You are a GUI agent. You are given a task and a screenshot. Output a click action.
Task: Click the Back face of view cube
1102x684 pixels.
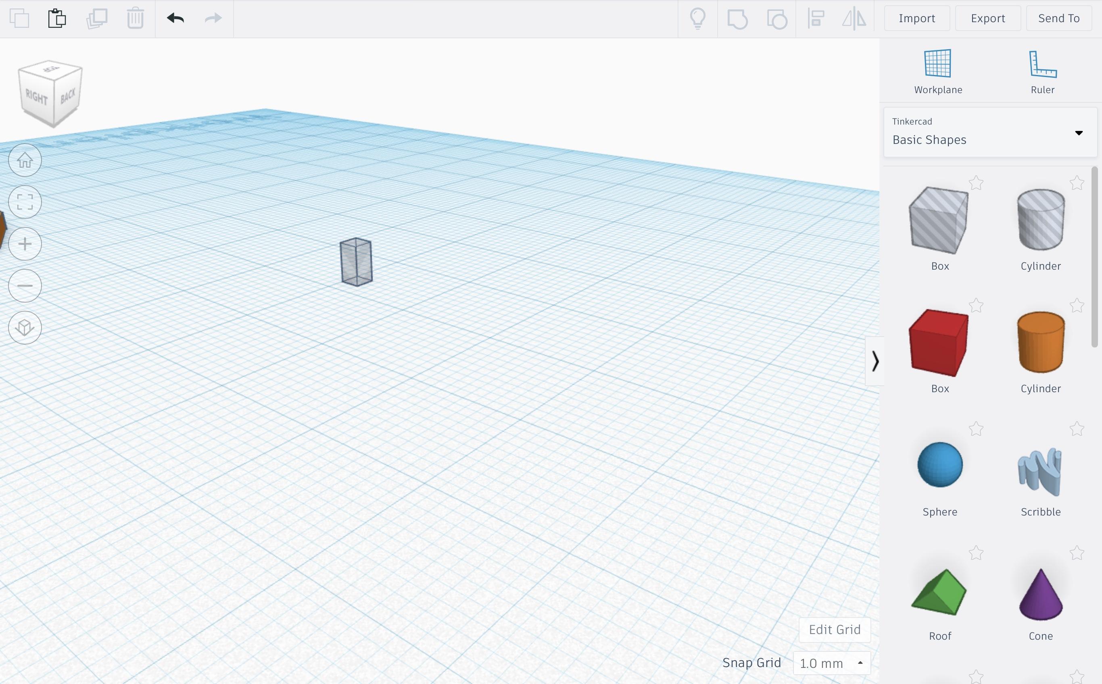coord(68,96)
